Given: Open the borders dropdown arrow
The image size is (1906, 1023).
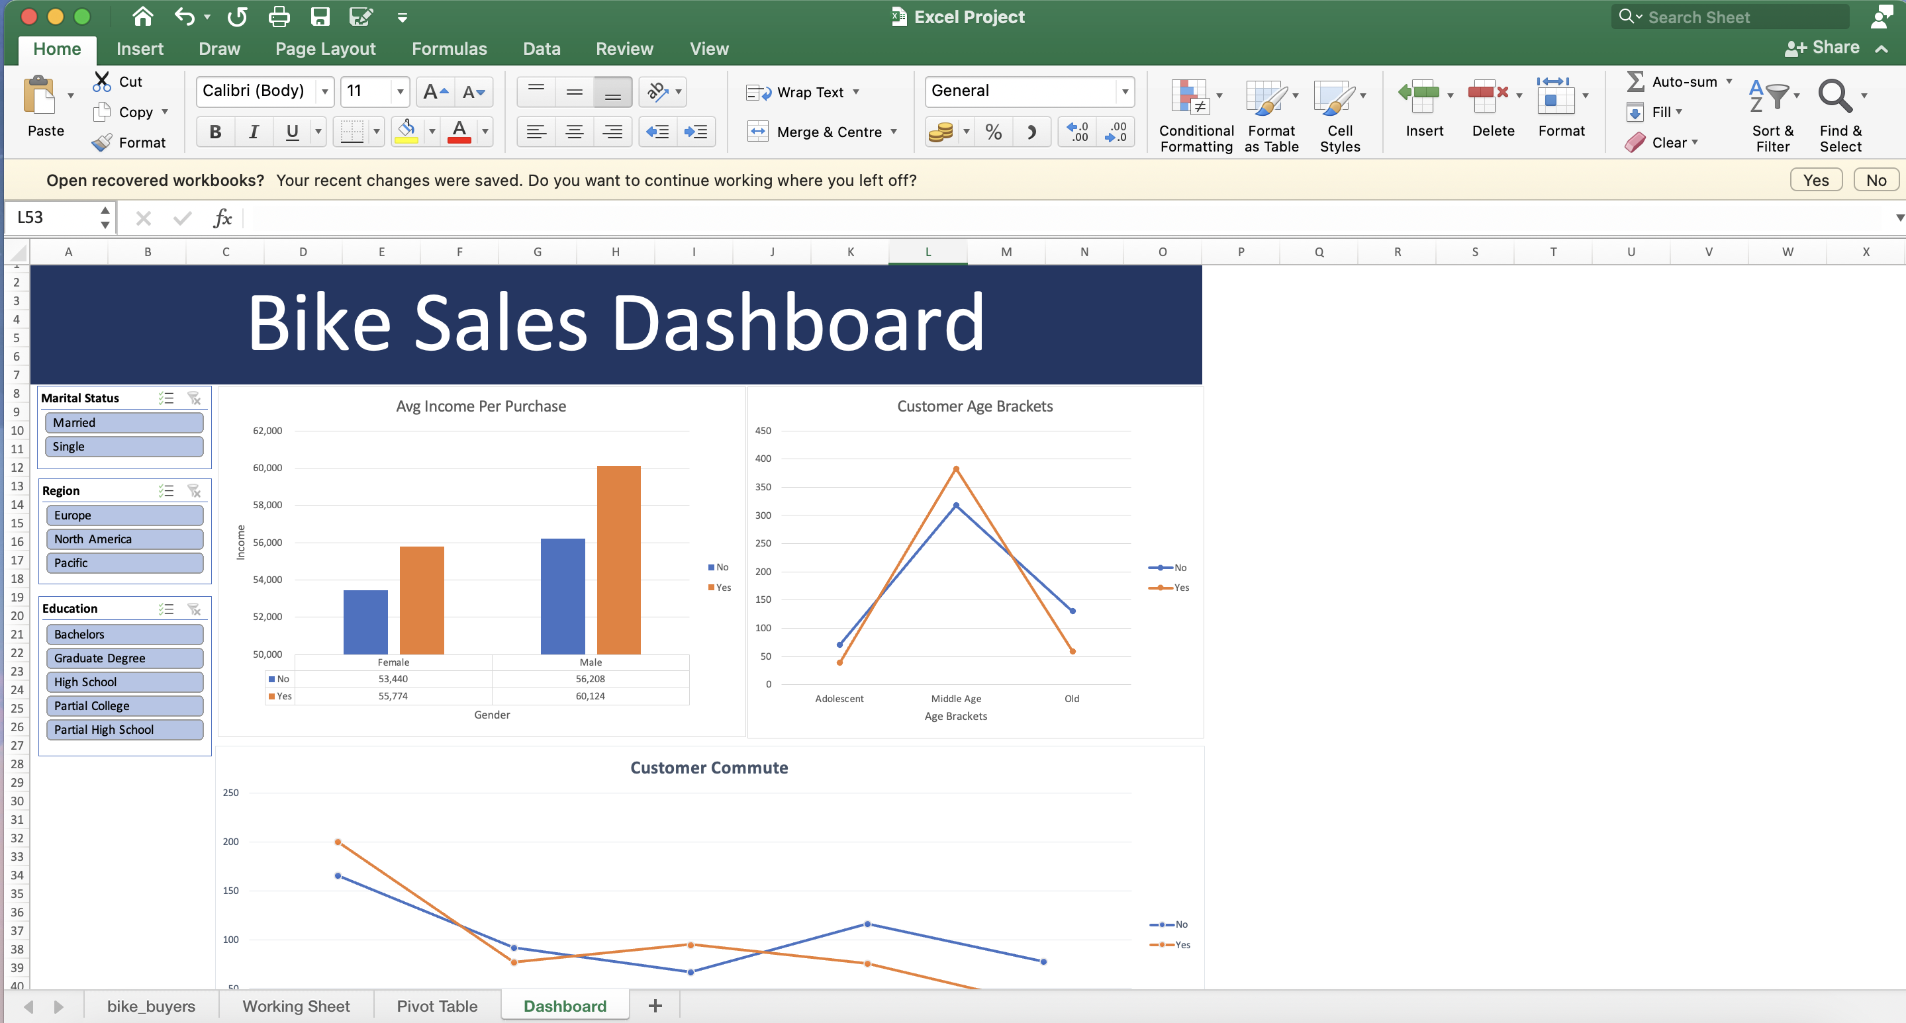Looking at the screenshot, I should (x=377, y=132).
